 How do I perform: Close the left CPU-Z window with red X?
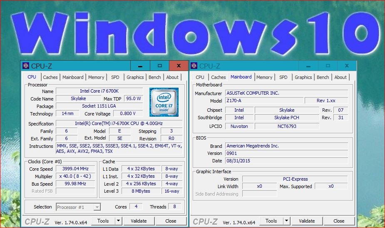tap(179, 66)
